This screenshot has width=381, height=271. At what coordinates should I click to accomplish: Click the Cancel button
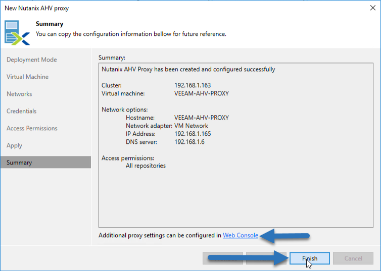[x=353, y=258]
